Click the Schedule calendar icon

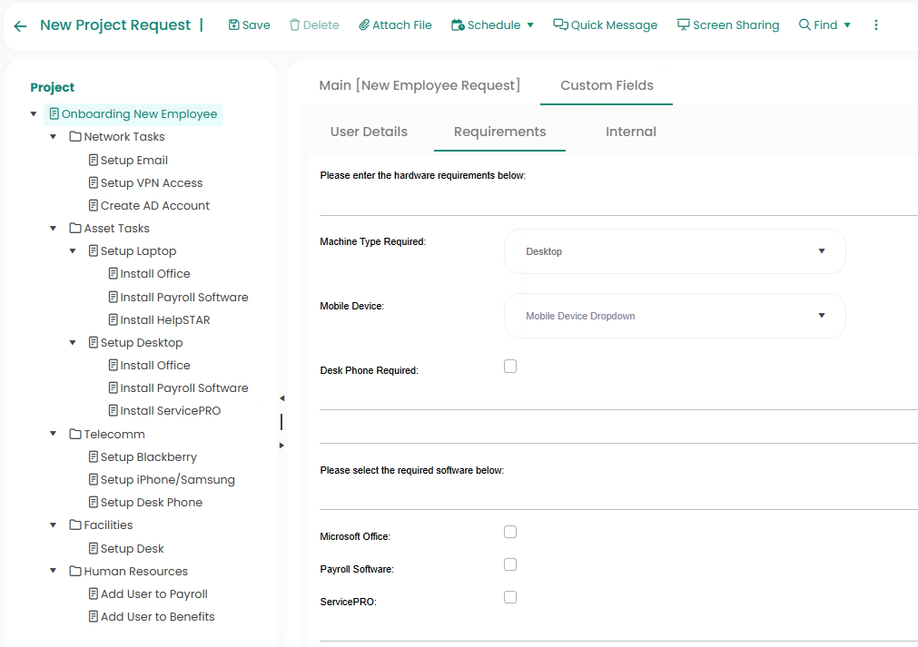[x=458, y=25]
